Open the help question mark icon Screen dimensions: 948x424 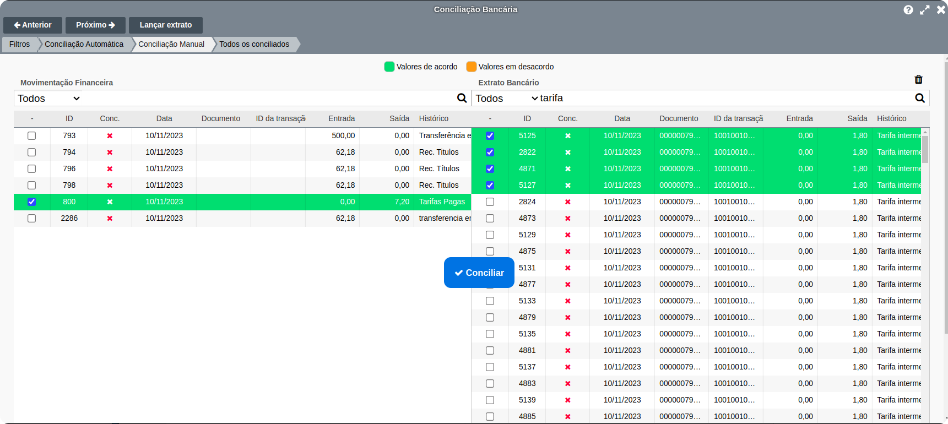[908, 10]
